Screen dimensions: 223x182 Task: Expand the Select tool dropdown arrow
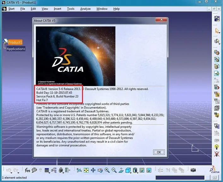click(x=220, y=33)
